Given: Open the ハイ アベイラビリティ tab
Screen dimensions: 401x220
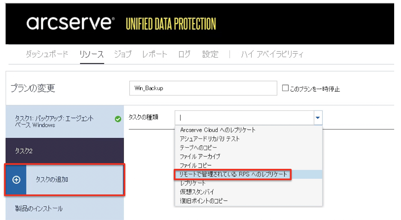Looking at the screenshot, I should tap(272, 54).
